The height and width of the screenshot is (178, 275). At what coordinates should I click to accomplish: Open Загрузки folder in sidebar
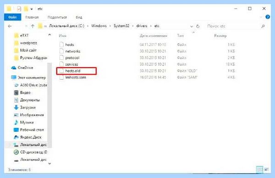pos(27,107)
